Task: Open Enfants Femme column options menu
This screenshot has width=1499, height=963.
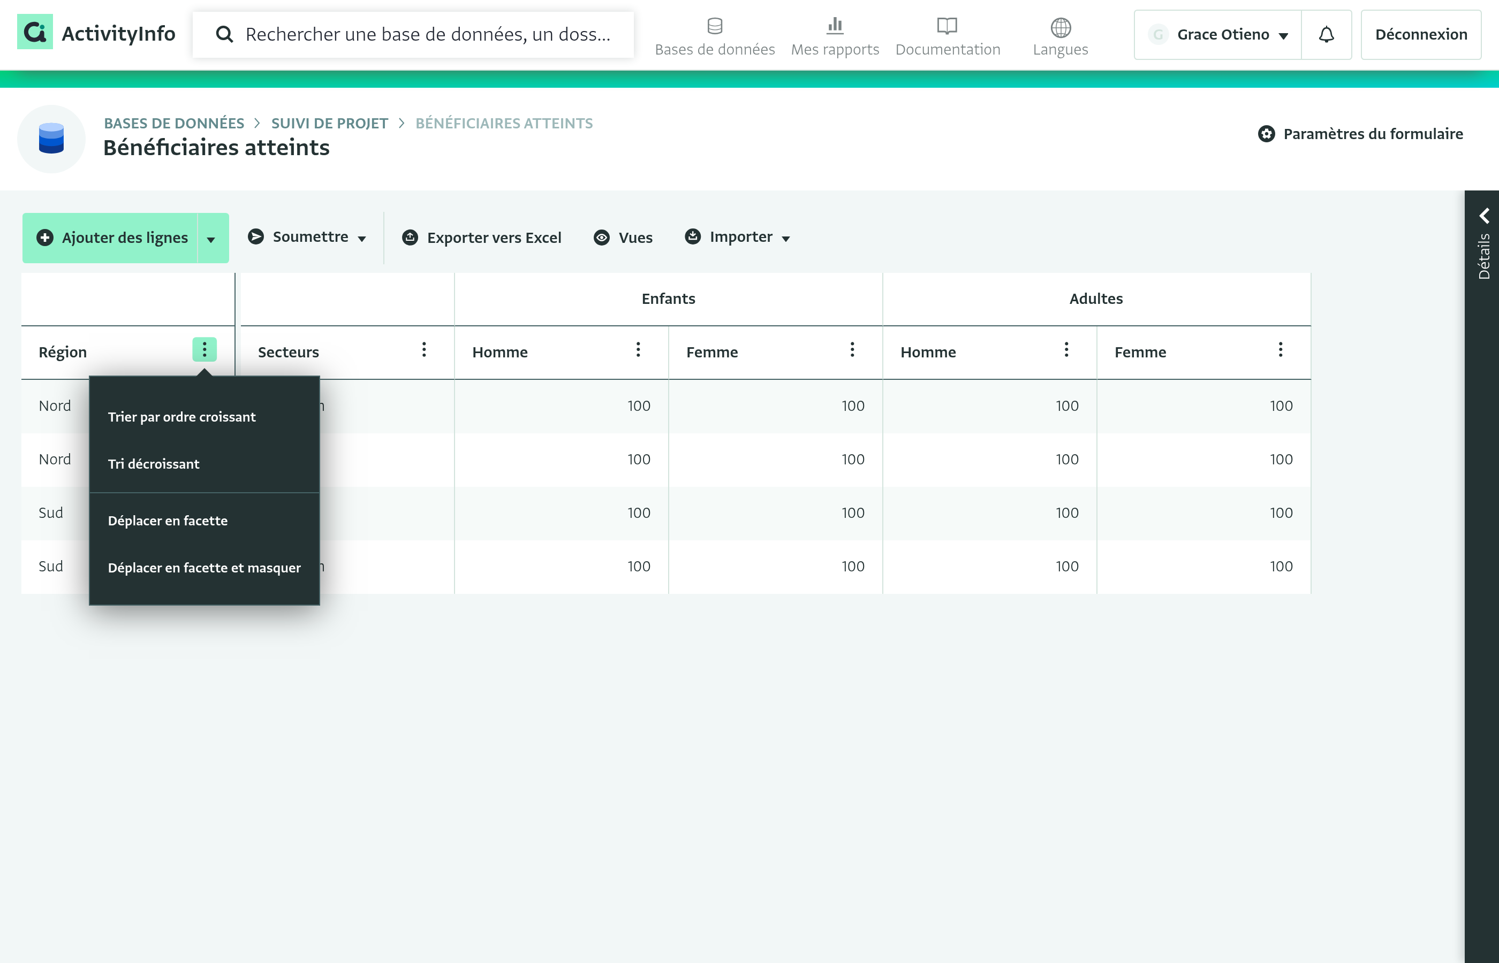Action: click(852, 349)
